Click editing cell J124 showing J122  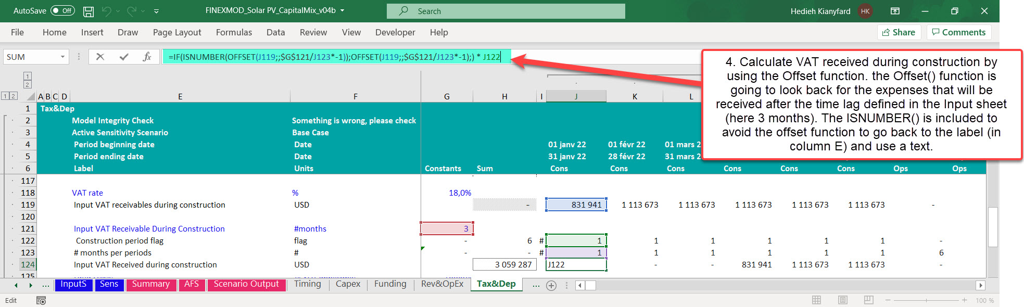point(576,264)
